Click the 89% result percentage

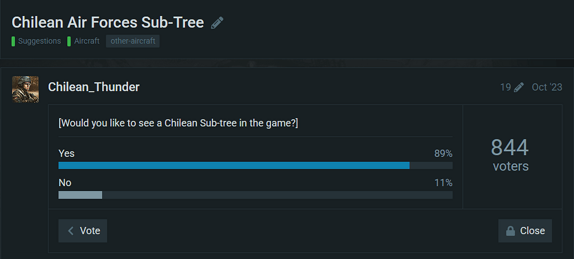point(443,154)
